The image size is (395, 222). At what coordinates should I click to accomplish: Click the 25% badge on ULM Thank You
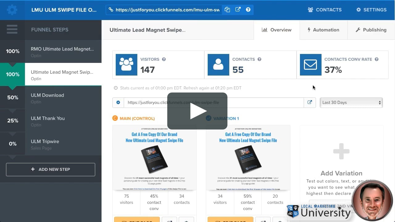click(x=13, y=121)
